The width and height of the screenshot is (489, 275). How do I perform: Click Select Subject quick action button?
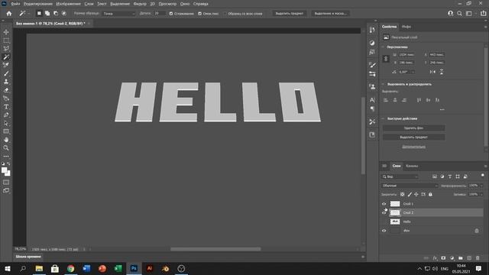point(413,137)
